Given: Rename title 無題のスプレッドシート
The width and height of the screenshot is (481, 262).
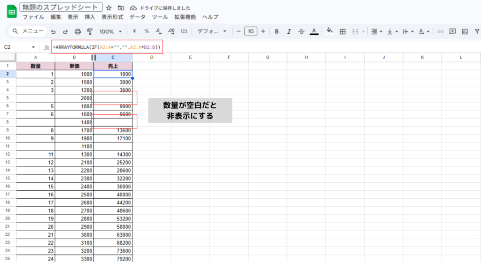Looking at the screenshot, I should pos(61,7).
